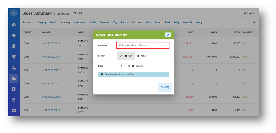The height and width of the screenshot is (133, 276).
Task: Click the NUMBER column header
Action: tap(46, 32)
